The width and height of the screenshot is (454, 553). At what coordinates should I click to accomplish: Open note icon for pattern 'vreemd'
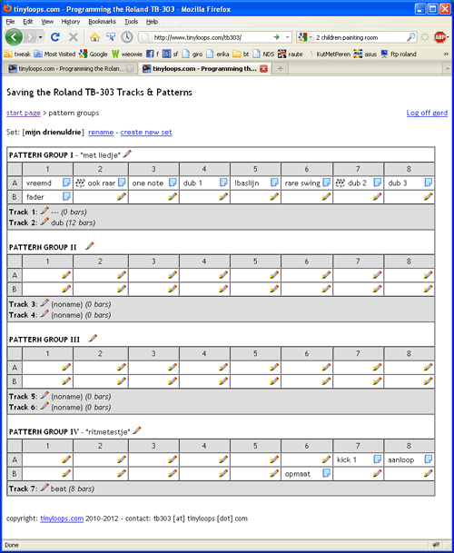point(66,183)
